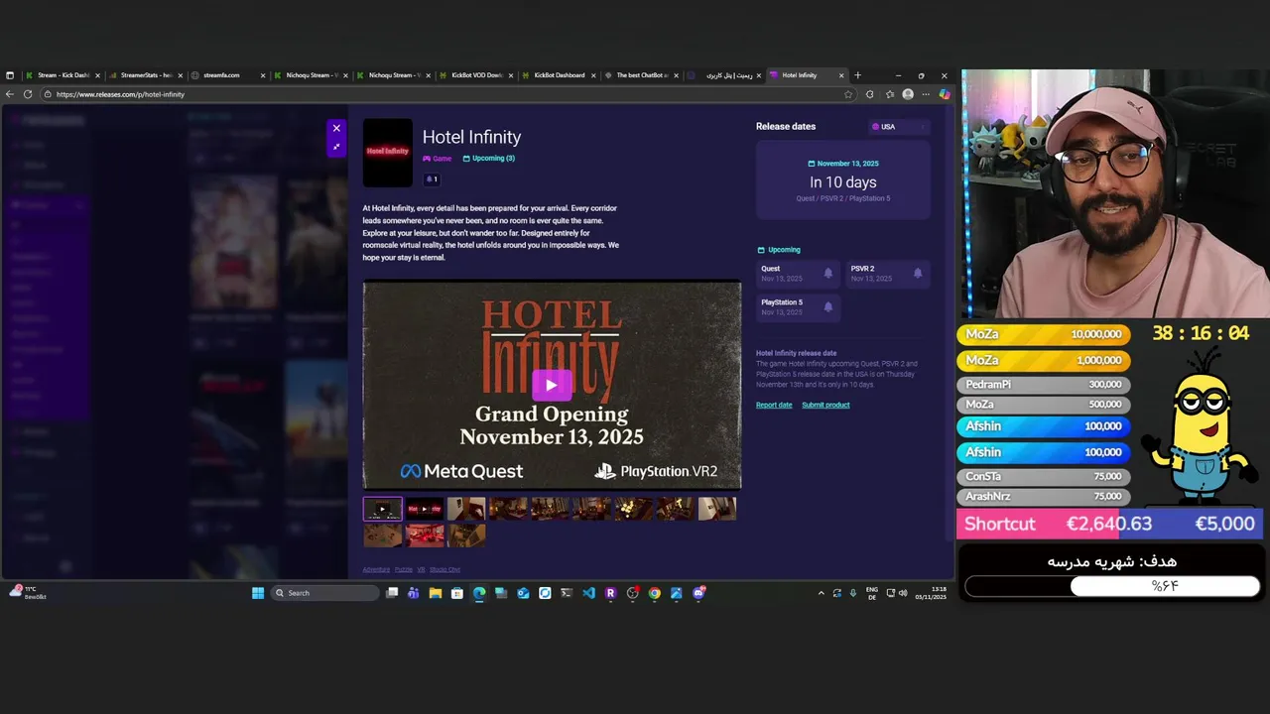The width and height of the screenshot is (1270, 714).
Task: Bookmark this page with the star icon
Action: click(848, 94)
